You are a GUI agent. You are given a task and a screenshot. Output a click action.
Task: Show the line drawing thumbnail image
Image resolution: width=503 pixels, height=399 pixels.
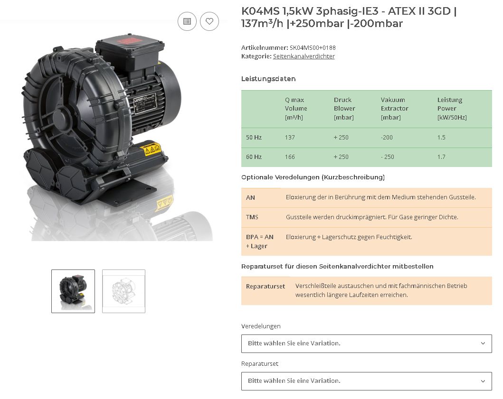[x=123, y=291]
